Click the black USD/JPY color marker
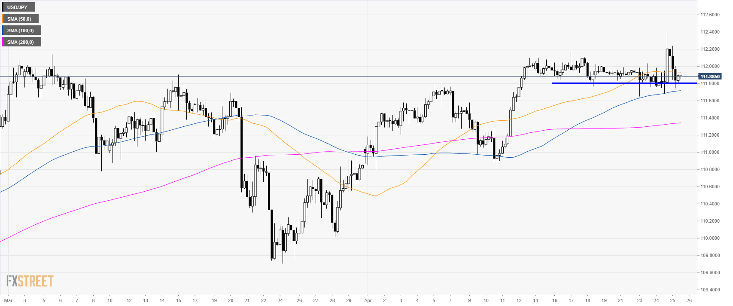The height and width of the screenshot is (306, 733). tap(3, 7)
